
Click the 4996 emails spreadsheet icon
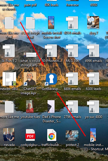click(x=93, y=51)
